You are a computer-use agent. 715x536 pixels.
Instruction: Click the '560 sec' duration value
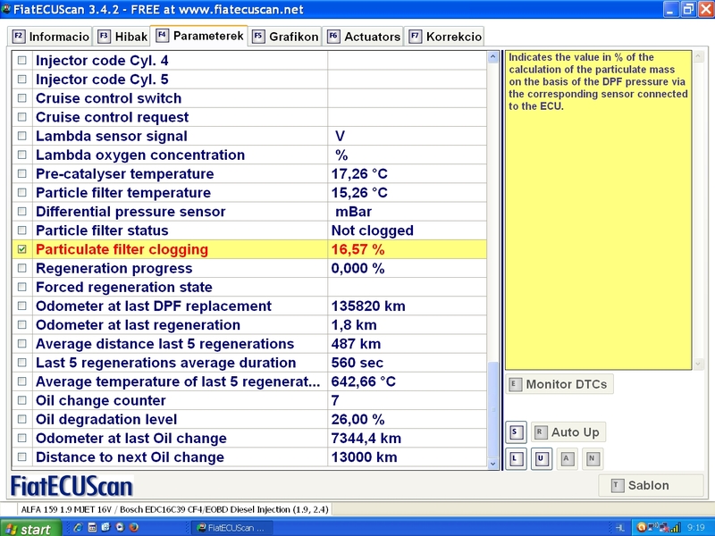[357, 363]
